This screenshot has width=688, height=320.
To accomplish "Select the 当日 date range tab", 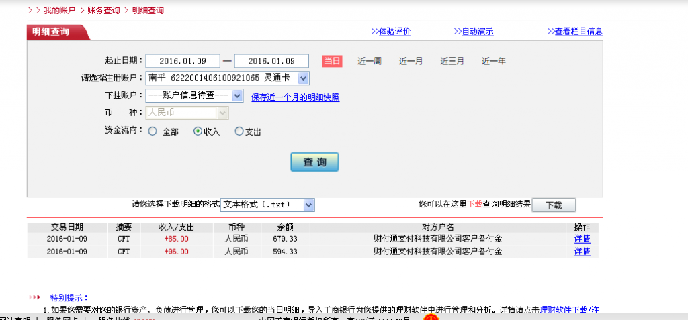I will point(332,61).
